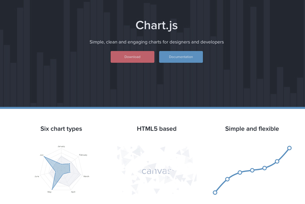305x204 pixels.
Task: Click the 'February' label on radar chart
Action: point(83,155)
